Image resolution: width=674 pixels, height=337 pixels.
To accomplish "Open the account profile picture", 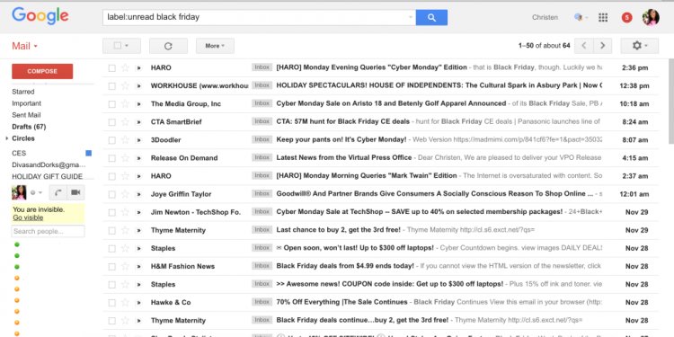I will click(651, 18).
